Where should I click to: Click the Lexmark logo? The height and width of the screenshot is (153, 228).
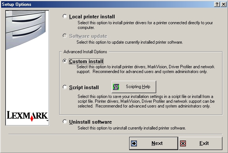(28, 116)
